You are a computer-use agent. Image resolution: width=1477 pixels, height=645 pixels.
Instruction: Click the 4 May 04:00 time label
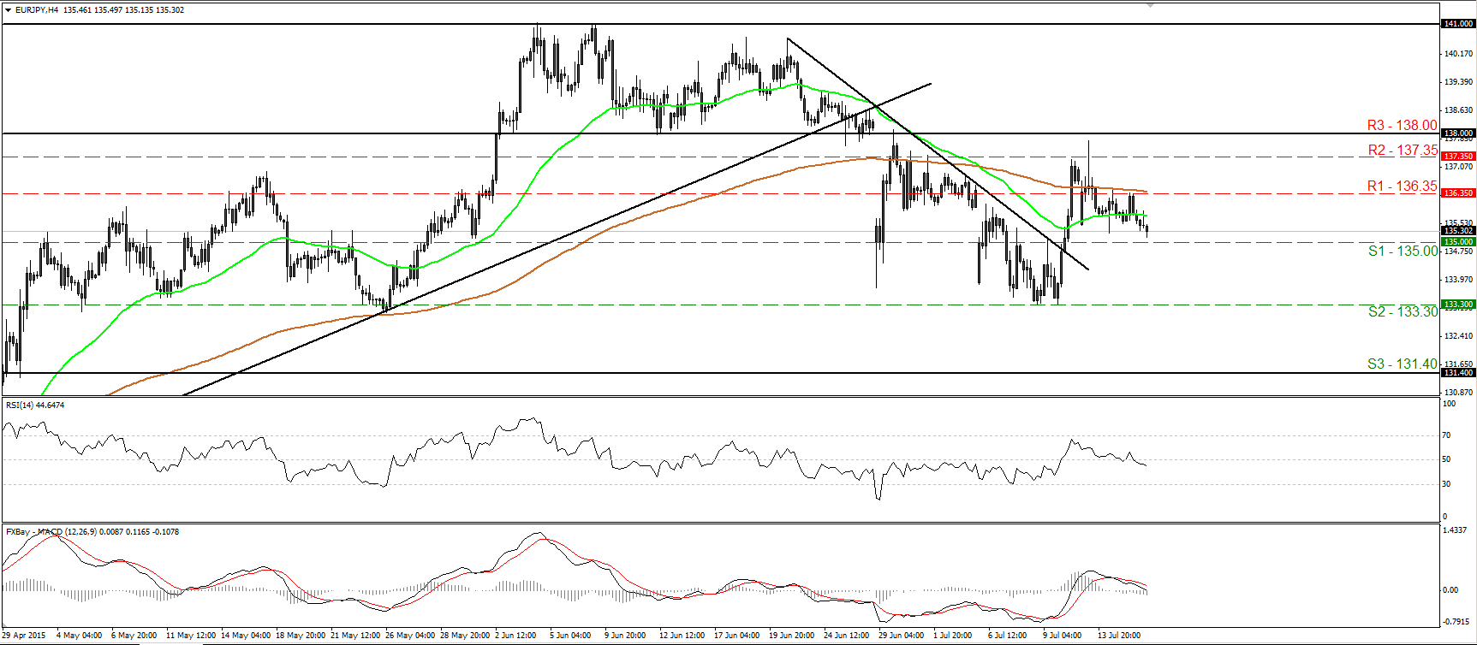79,636
